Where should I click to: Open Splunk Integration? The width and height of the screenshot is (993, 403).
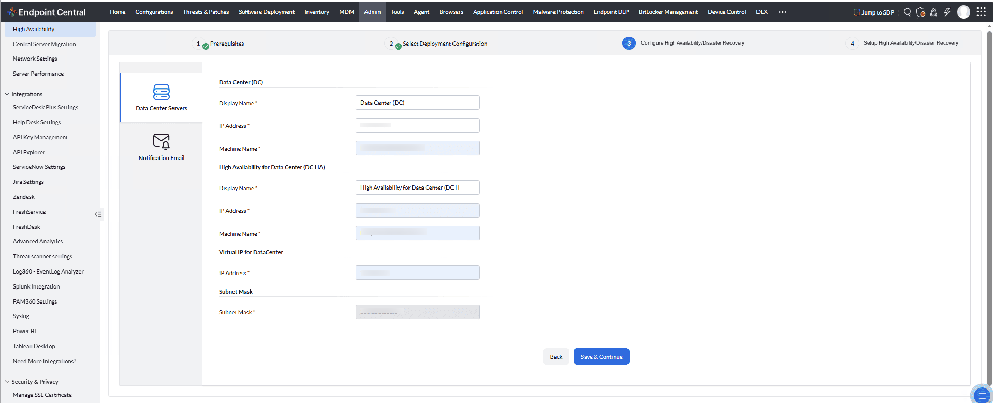coord(36,286)
